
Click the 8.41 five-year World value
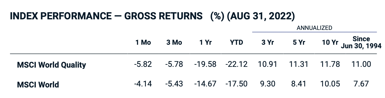(299, 83)
